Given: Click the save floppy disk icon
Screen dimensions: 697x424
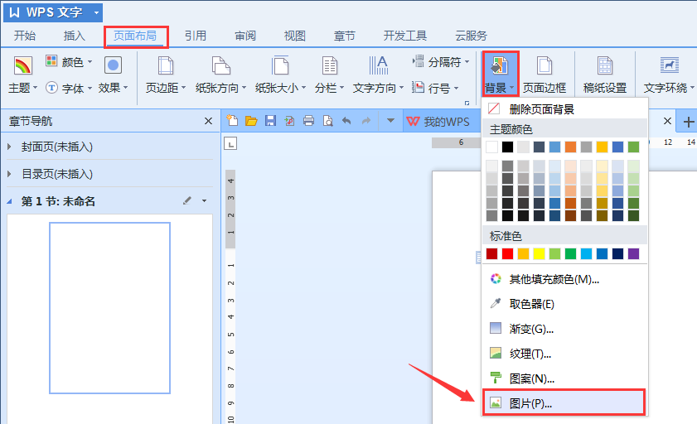Looking at the screenshot, I should tap(270, 120).
